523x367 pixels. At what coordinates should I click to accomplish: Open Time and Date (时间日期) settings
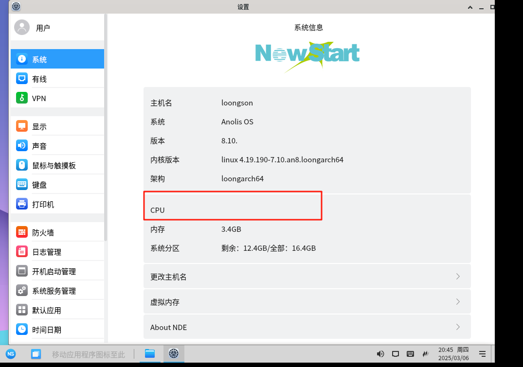tap(46, 330)
